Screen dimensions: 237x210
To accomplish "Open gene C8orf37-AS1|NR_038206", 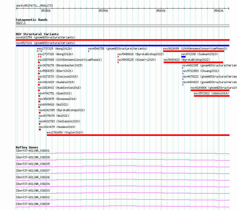I will pyautogui.click(x=33, y=177).
